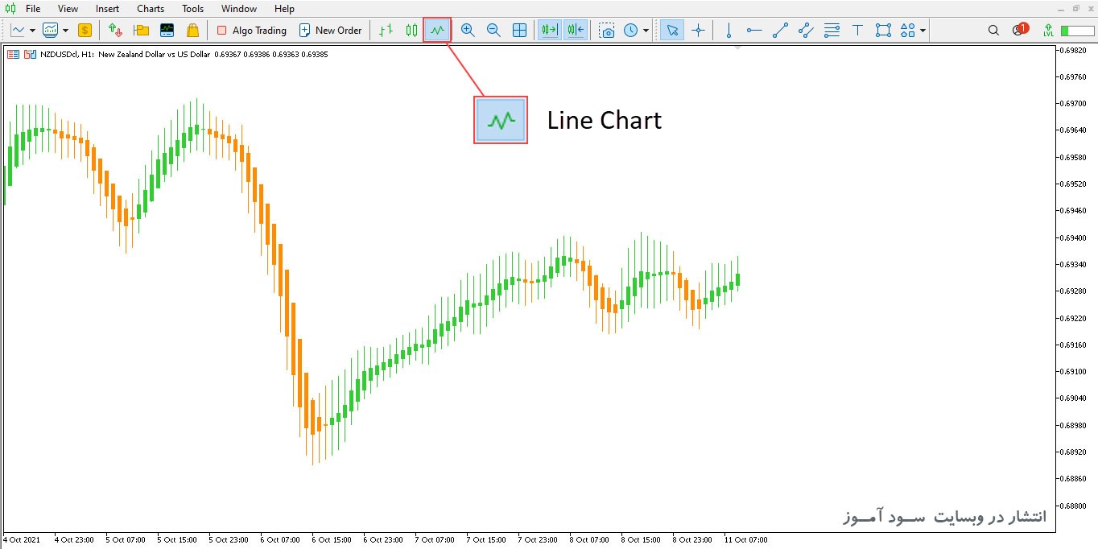
Task: Open the objects shapes dropdown arrow
Action: (x=923, y=31)
